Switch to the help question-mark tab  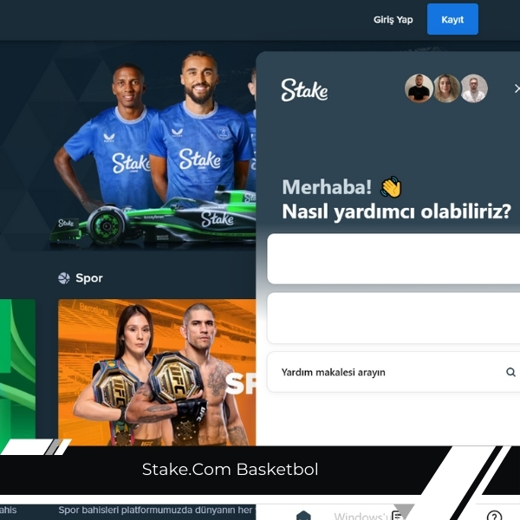(x=494, y=516)
